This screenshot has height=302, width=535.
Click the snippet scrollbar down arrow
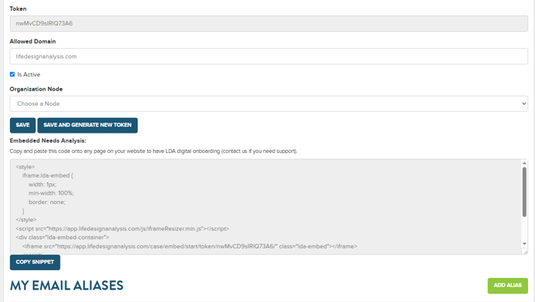[x=524, y=244]
